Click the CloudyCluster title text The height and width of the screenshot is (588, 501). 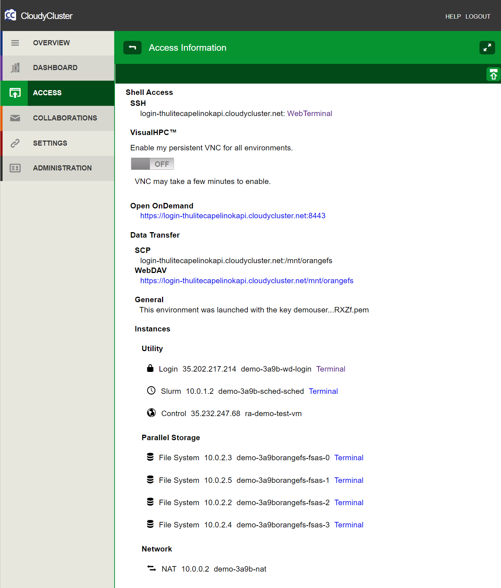pos(47,16)
